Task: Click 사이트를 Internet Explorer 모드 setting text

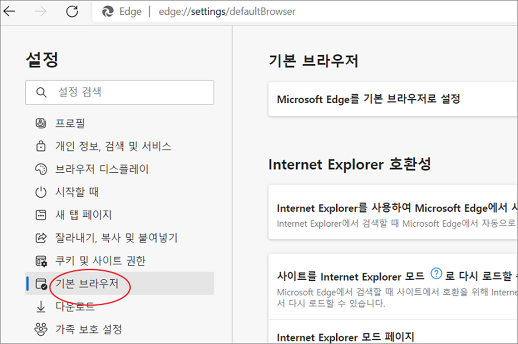Action: pos(351,276)
